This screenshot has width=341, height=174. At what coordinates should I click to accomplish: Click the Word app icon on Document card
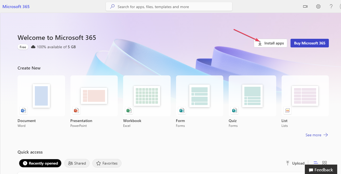(23, 110)
